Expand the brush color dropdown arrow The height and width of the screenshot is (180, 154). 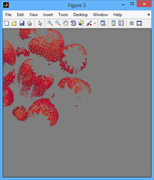pos(95,23)
